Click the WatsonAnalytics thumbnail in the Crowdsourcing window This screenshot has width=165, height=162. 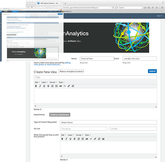(27, 53)
